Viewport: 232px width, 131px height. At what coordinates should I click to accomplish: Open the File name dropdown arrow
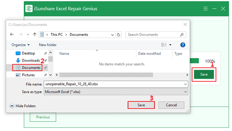pyautogui.click(x=185, y=84)
